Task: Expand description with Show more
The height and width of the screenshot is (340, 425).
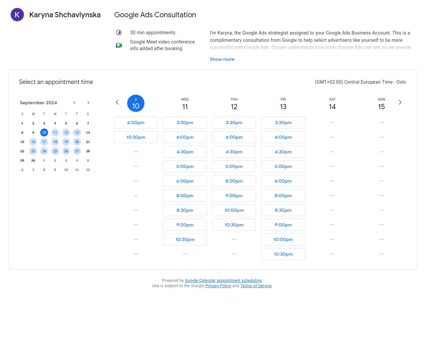Action: [x=222, y=59]
